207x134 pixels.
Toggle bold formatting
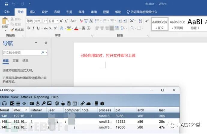tap(28, 28)
